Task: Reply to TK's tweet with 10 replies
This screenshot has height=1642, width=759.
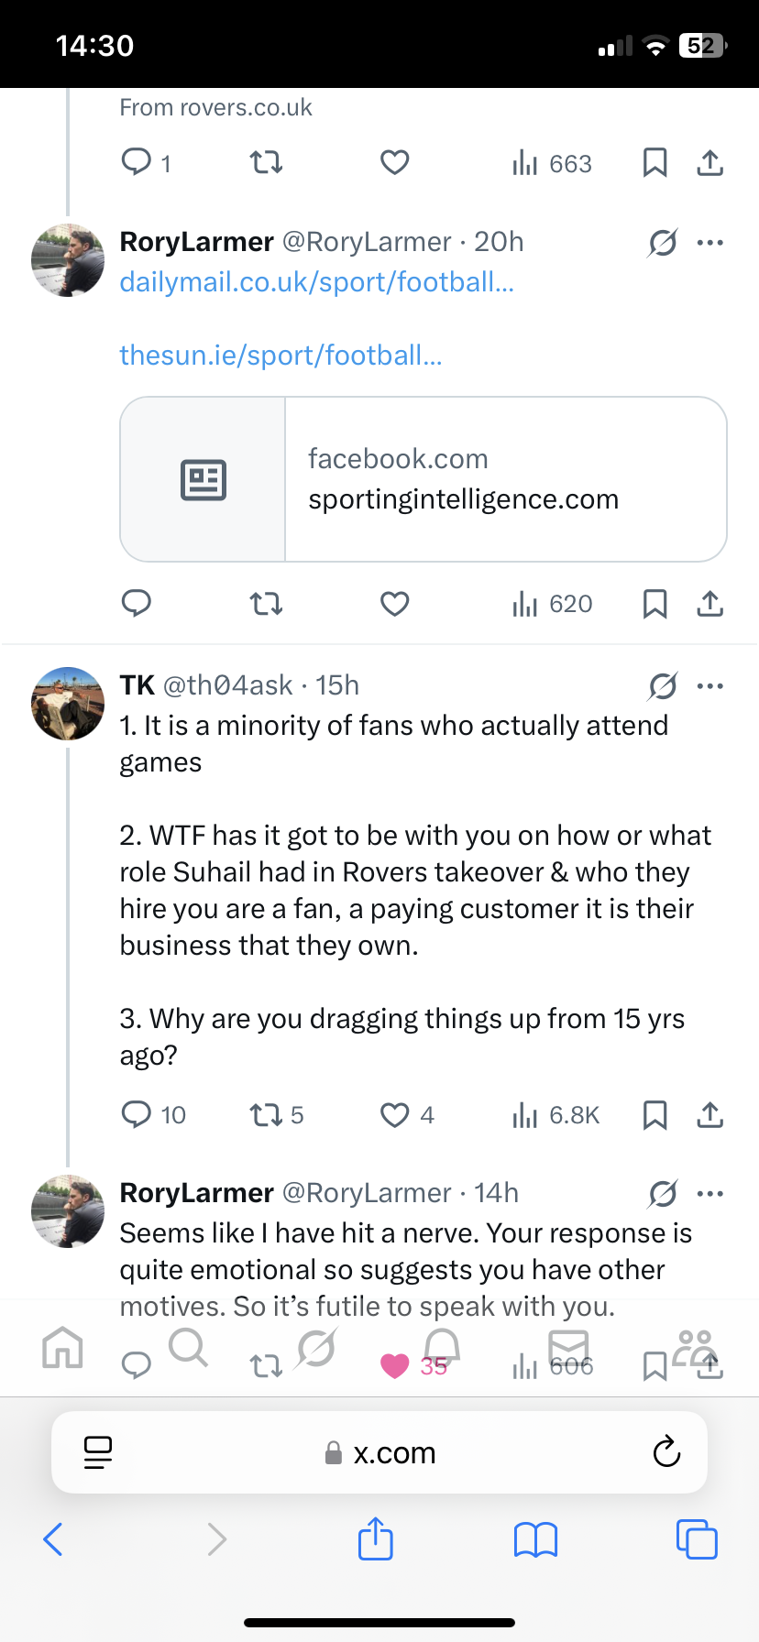Action: (137, 1115)
